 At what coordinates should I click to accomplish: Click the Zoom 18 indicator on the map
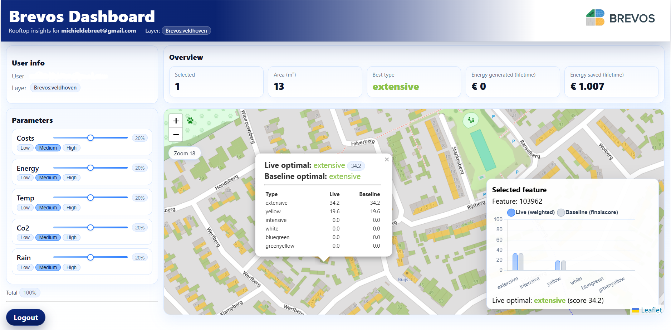click(184, 153)
